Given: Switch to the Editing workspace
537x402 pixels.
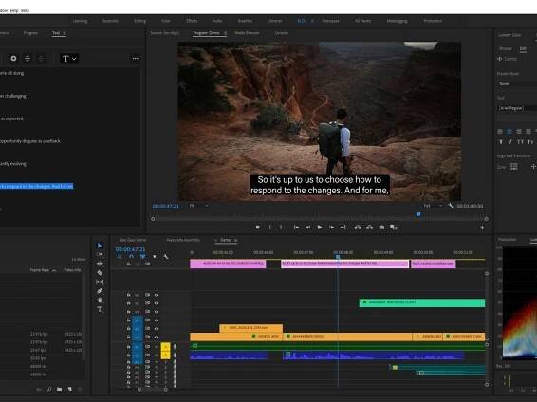Looking at the screenshot, I should [139, 21].
